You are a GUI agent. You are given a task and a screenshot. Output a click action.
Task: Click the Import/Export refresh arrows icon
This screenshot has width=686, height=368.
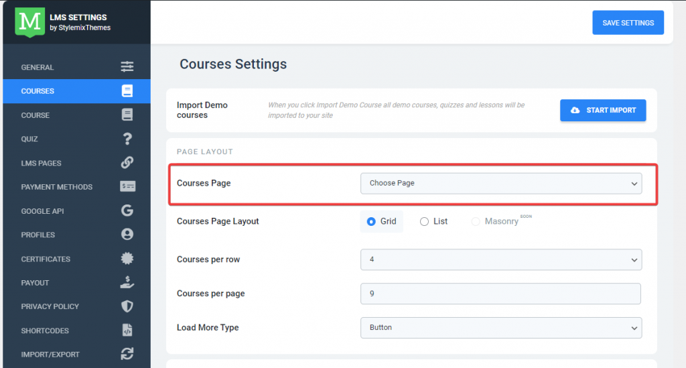click(x=127, y=353)
